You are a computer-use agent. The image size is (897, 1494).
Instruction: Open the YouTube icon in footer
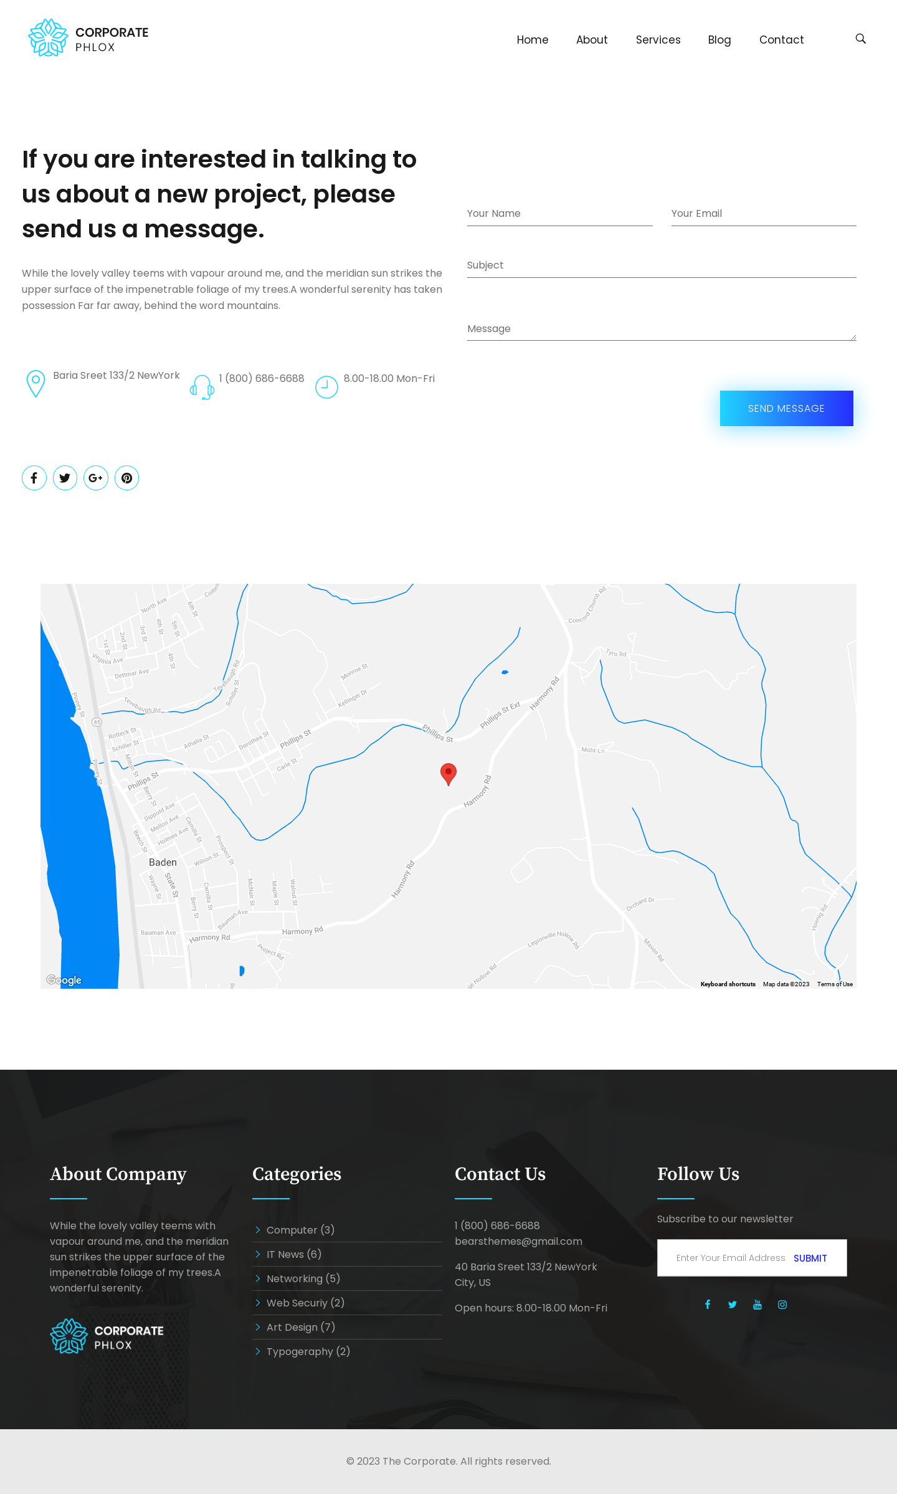(757, 1305)
